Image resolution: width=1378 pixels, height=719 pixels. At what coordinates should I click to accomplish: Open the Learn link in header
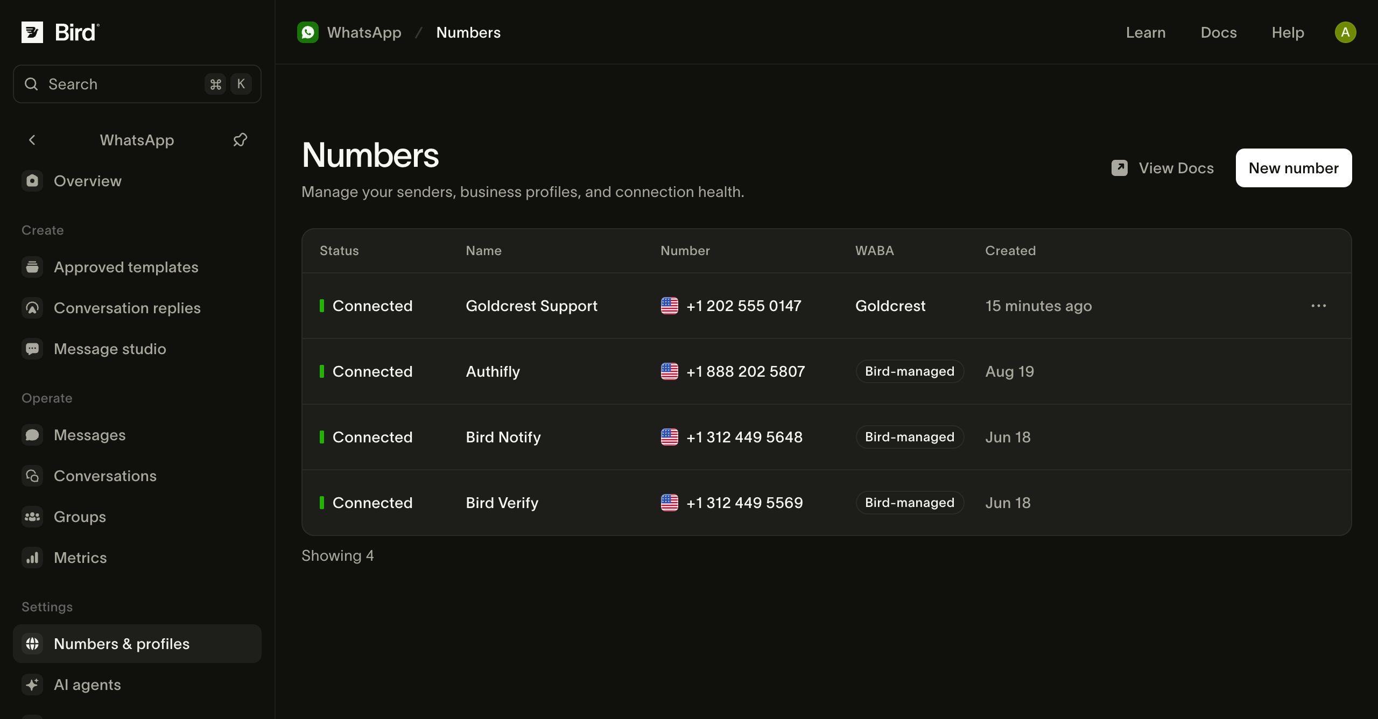1146,32
